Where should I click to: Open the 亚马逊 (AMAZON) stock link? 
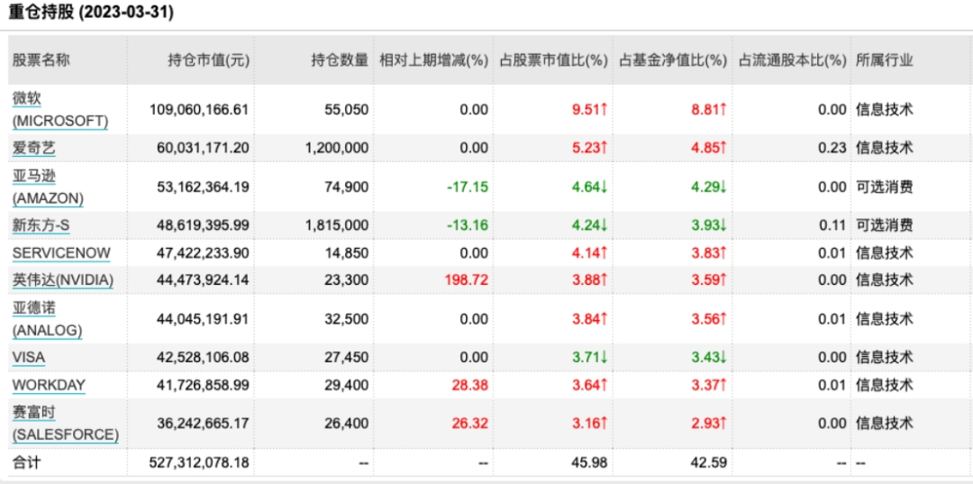48,187
